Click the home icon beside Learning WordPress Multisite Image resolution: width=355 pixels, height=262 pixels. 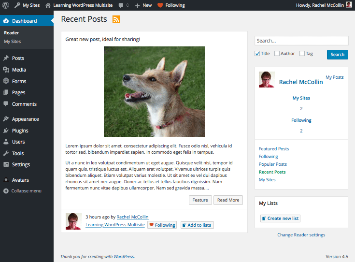pos(48,5)
